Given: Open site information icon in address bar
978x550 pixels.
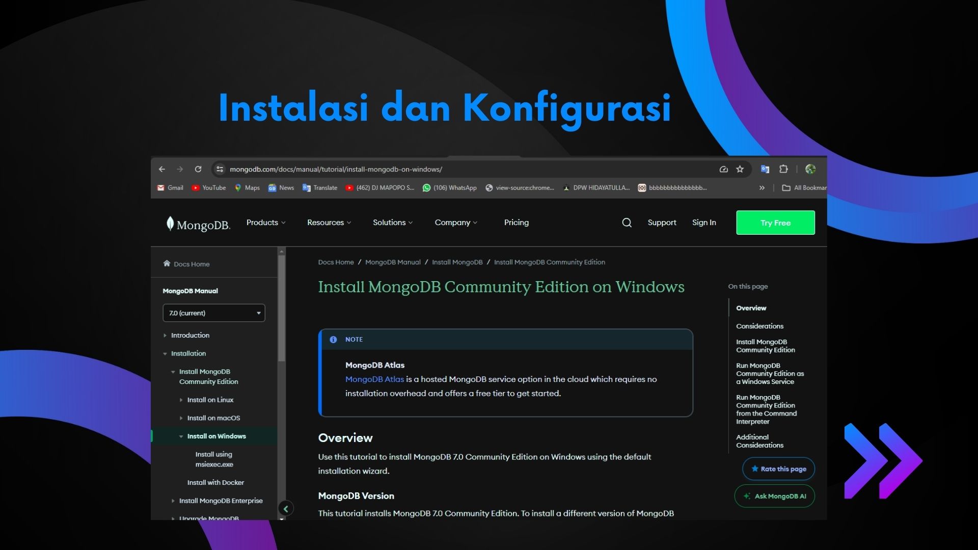Looking at the screenshot, I should (220, 169).
